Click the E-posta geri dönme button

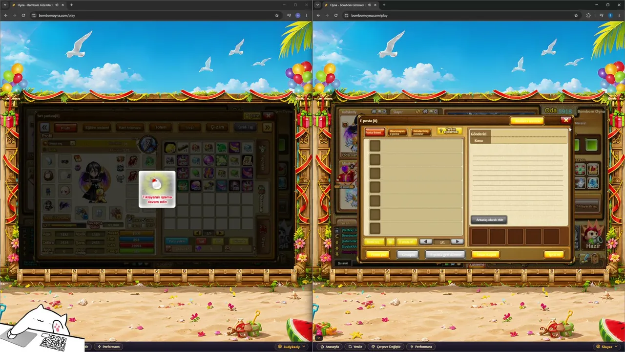click(444, 255)
